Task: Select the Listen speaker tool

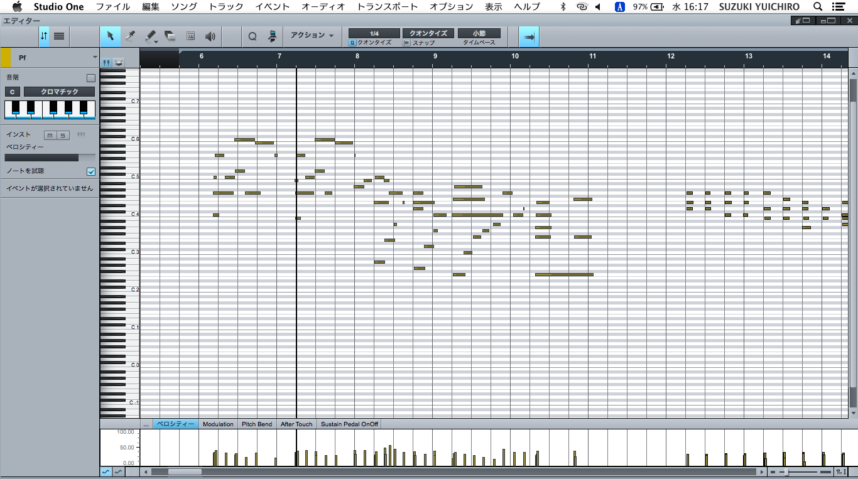Action: pos(210,36)
